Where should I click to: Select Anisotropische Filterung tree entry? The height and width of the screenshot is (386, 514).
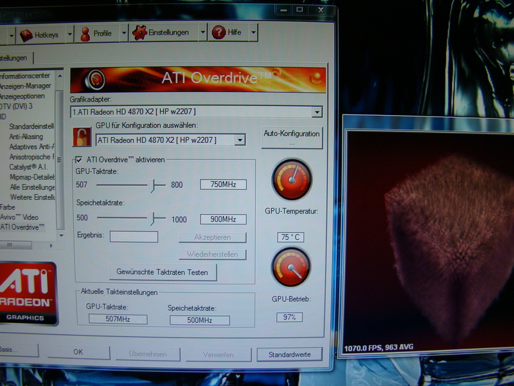[x=31, y=157]
